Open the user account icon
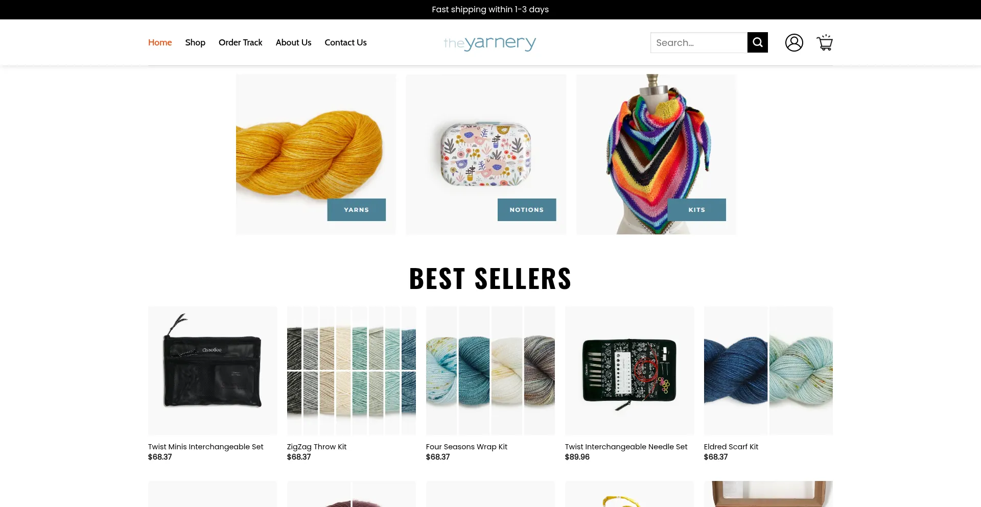This screenshot has height=507, width=981. pos(794,42)
